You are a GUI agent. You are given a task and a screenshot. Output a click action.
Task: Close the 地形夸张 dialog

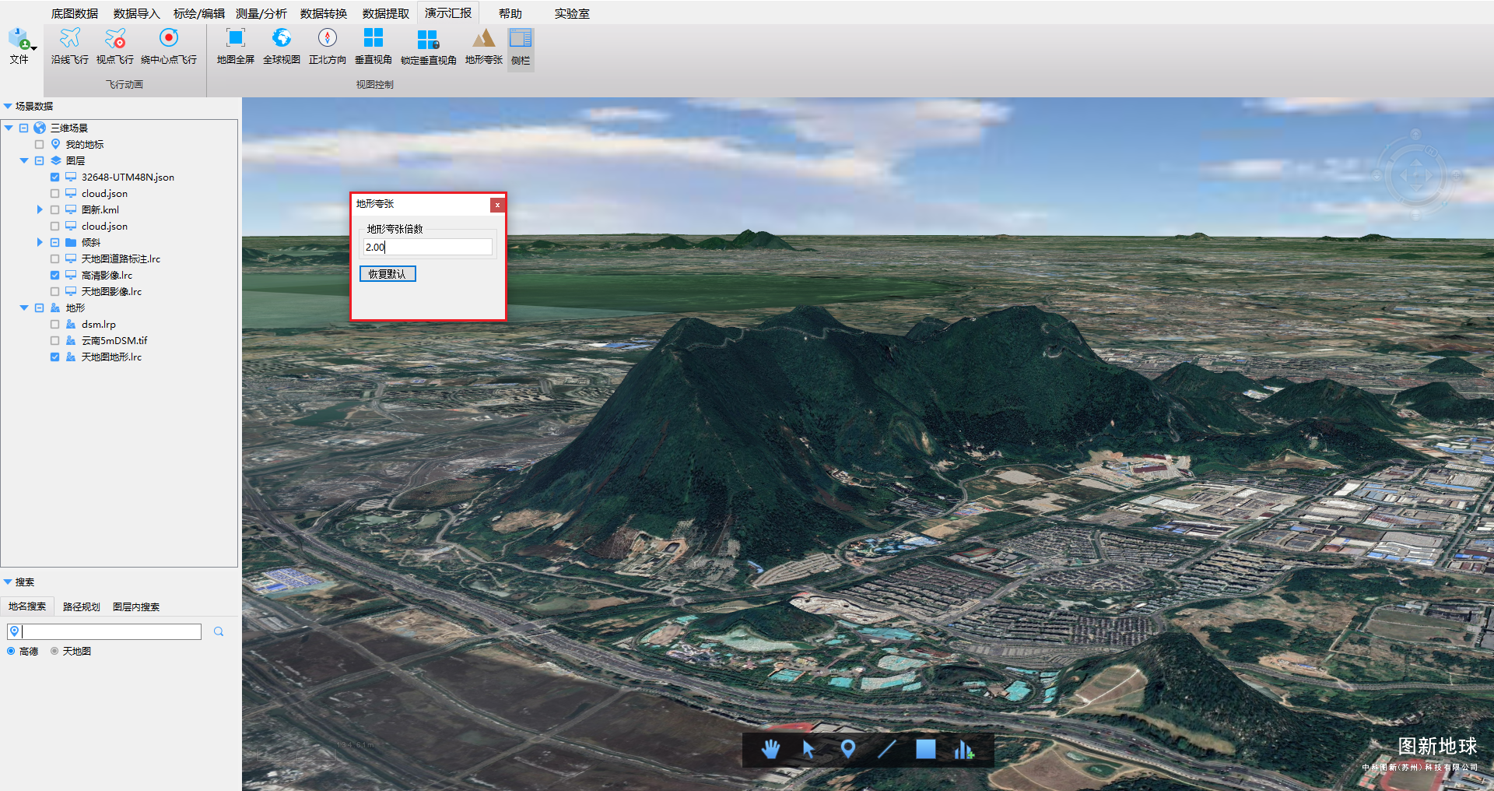[497, 205]
